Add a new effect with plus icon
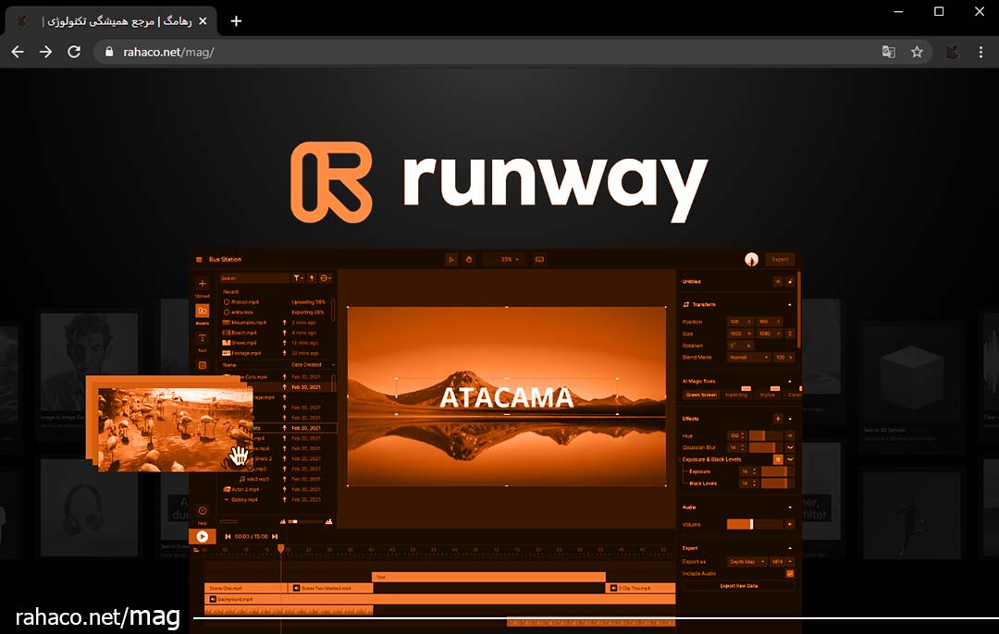This screenshot has width=999, height=634. tap(778, 419)
